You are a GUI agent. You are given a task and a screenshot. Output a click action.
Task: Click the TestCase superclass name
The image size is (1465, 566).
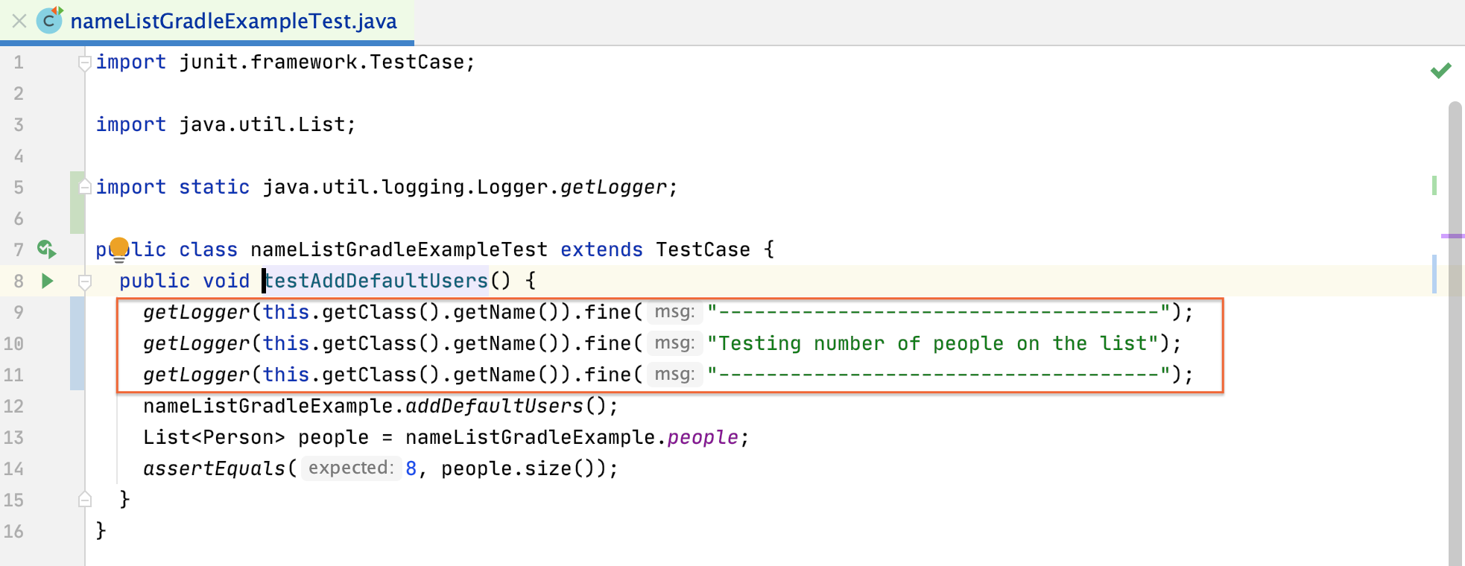[703, 249]
